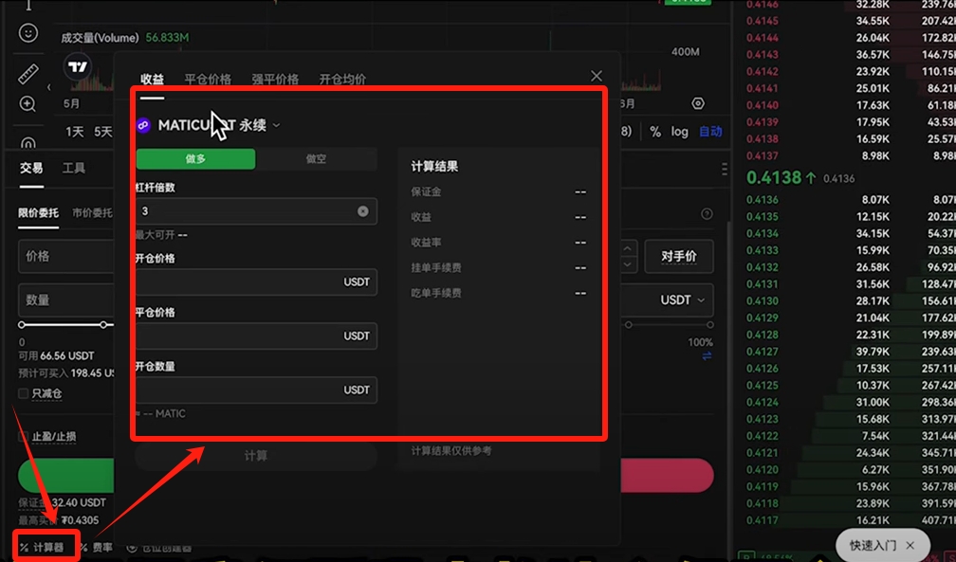956x562 pixels.
Task: Enable the 只减仓 reduce-only checkbox
Action: coord(24,393)
